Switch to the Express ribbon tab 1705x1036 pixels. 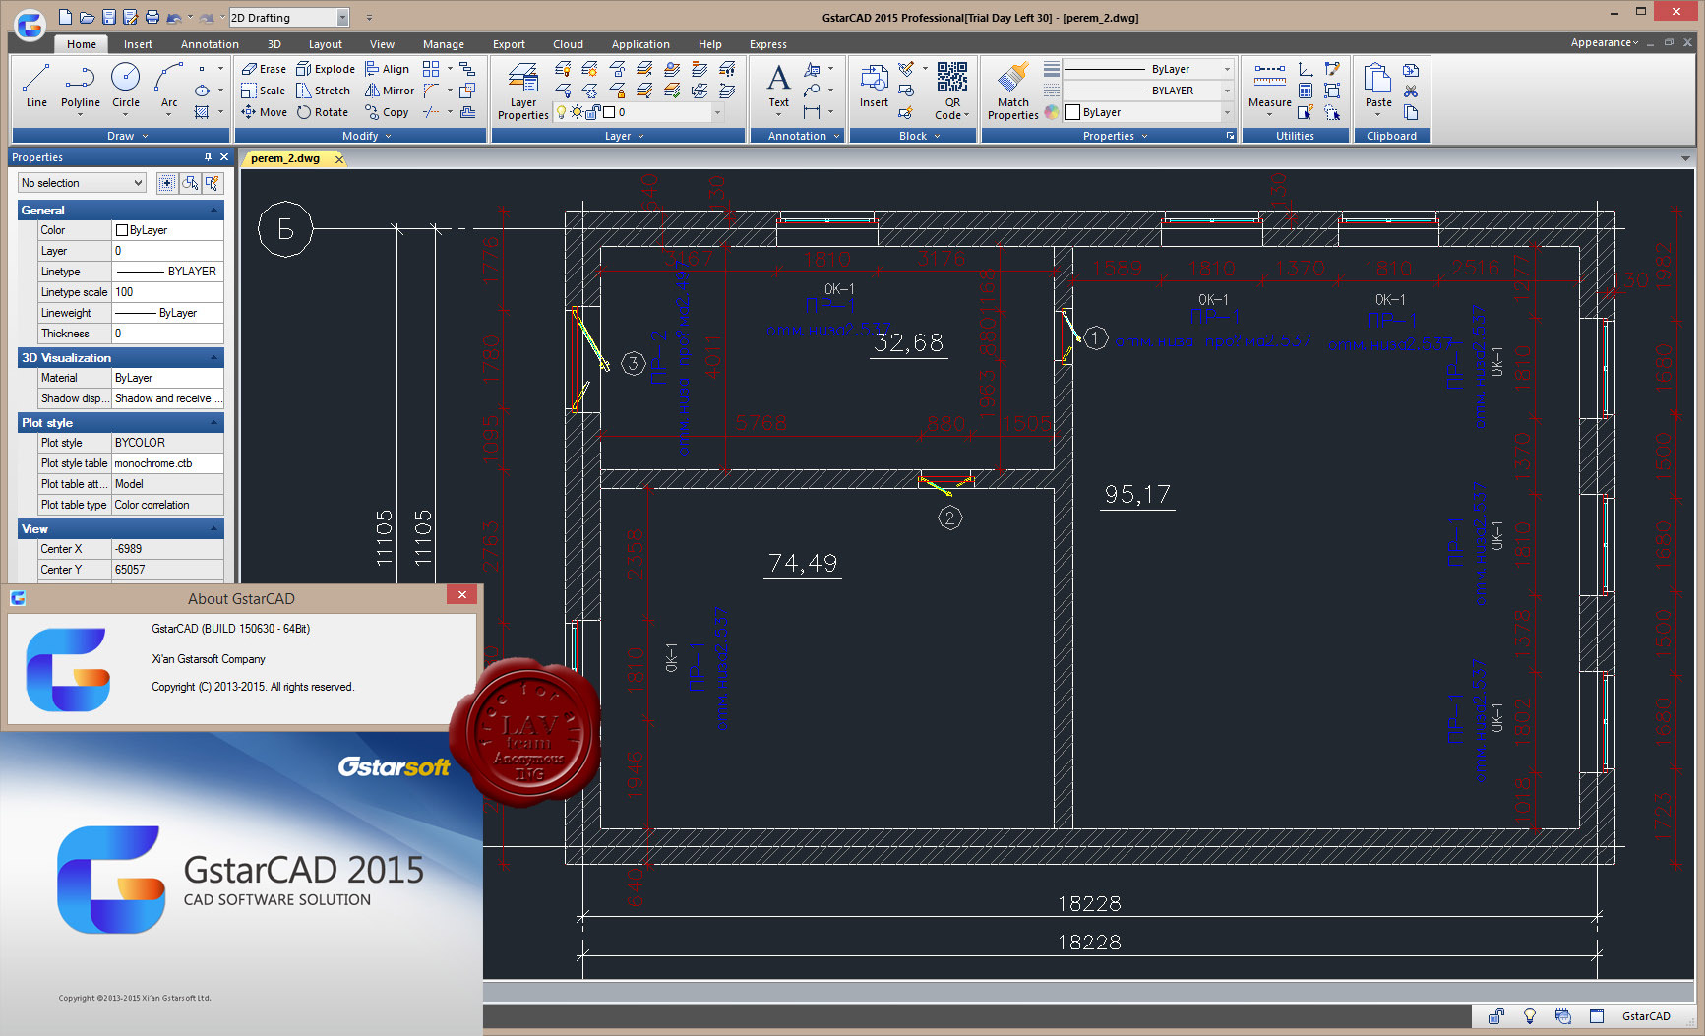[768, 44]
